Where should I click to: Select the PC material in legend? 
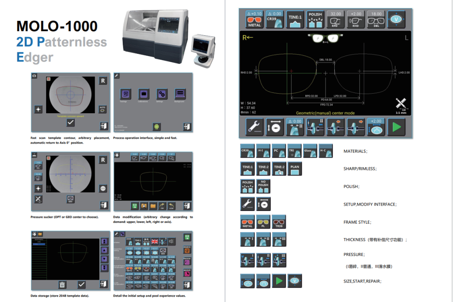pos(279,151)
